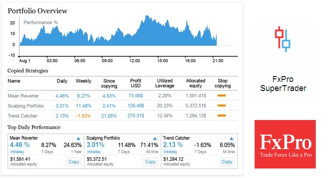The width and height of the screenshot is (328, 178).
Task: Sort by Profit USD column header
Action: [136, 83]
